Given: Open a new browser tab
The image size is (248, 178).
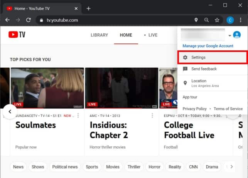Looking at the screenshot, I should [x=88, y=8].
